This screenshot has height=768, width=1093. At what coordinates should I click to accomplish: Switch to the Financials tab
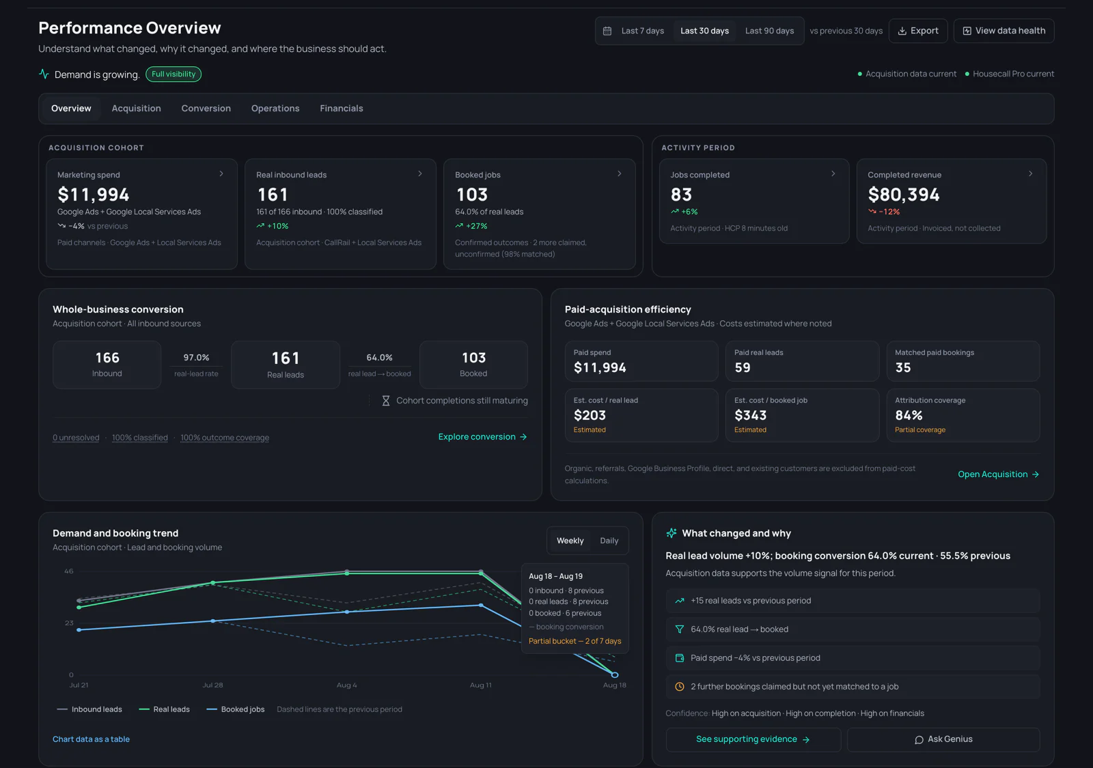[342, 109]
